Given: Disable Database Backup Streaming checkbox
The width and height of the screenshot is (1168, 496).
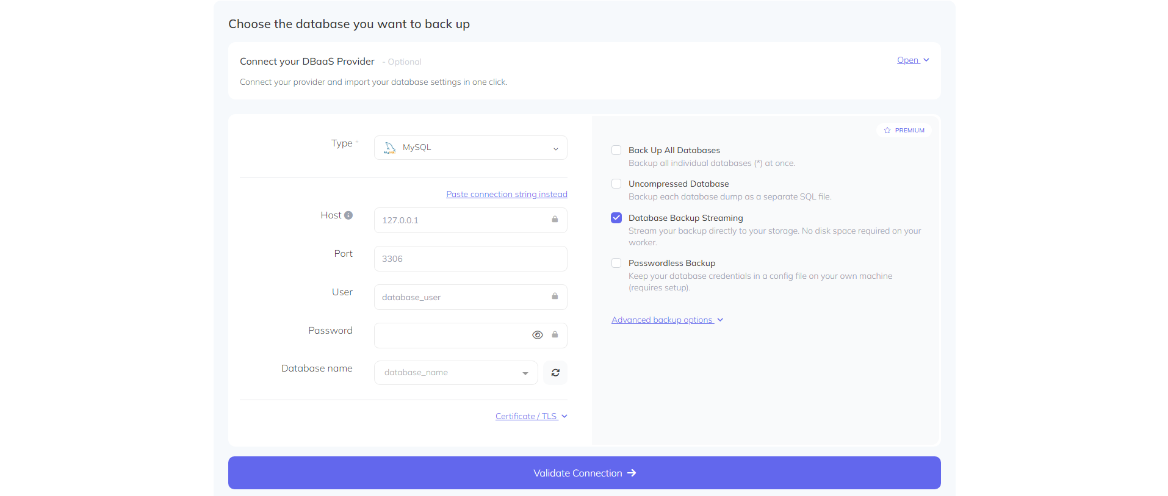Looking at the screenshot, I should pos(616,218).
